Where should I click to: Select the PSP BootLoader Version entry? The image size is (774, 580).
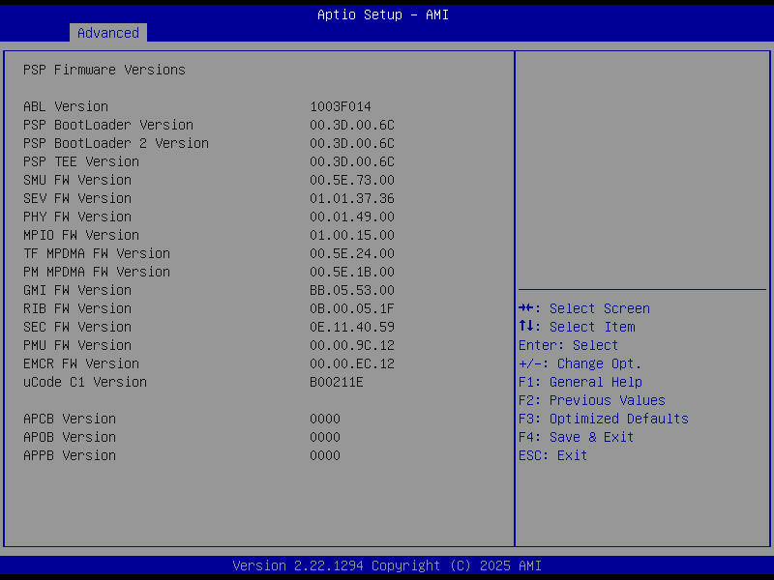pyautogui.click(x=106, y=125)
